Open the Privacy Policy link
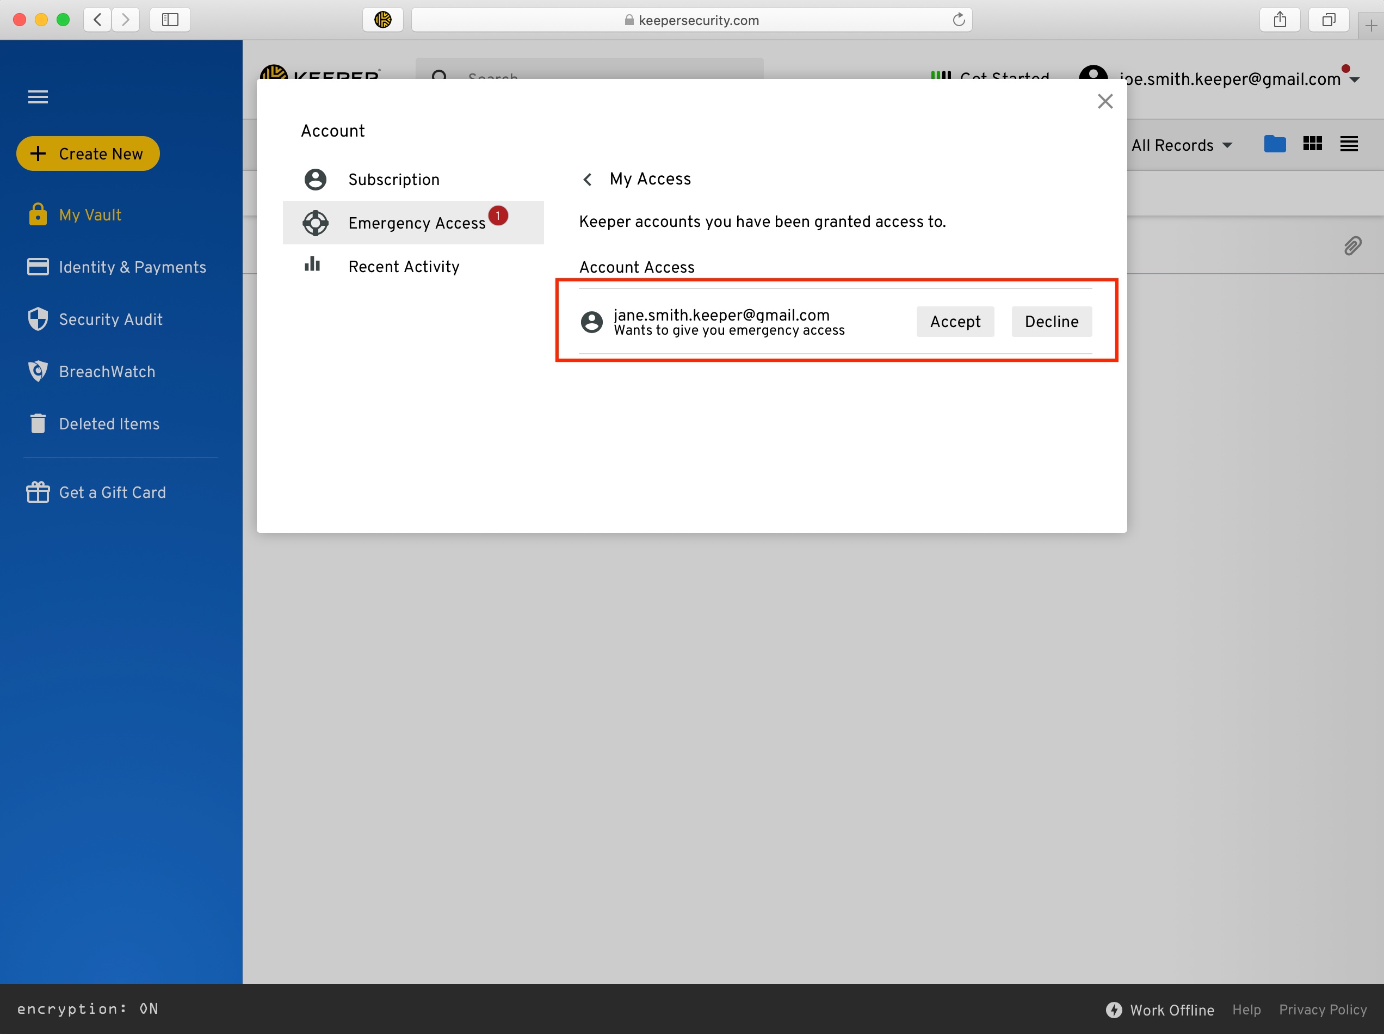Image resolution: width=1384 pixels, height=1034 pixels. pyautogui.click(x=1323, y=1010)
